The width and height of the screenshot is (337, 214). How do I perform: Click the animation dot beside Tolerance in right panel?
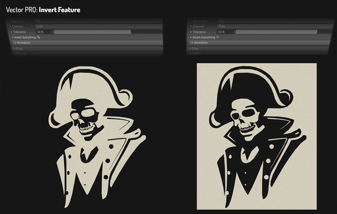coord(191,32)
